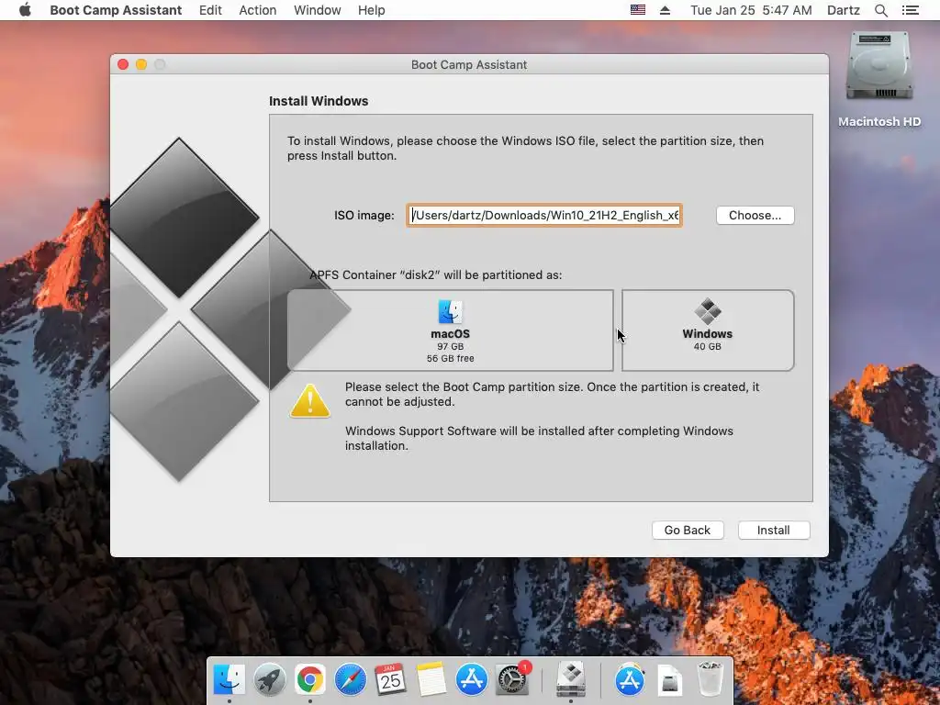Open the Applications folder in Dock
The width and height of the screenshot is (940, 705).
point(629,680)
